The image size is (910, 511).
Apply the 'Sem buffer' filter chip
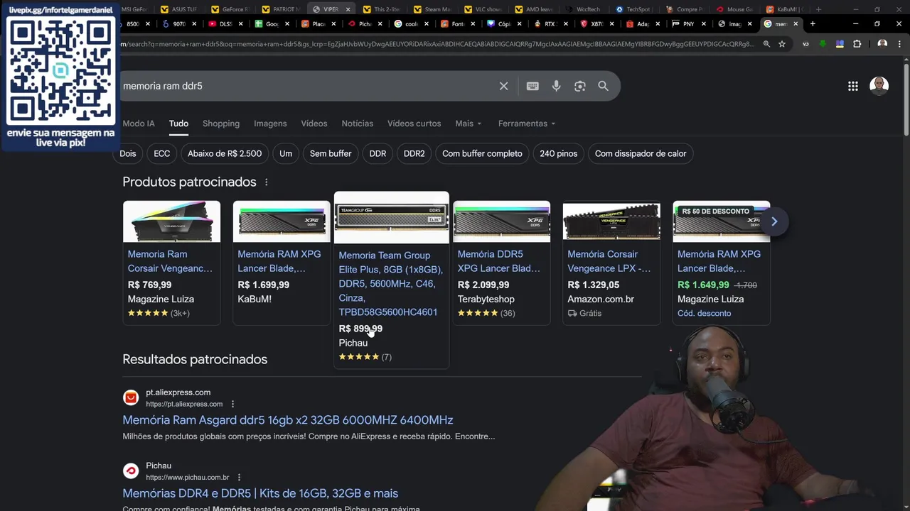click(331, 153)
